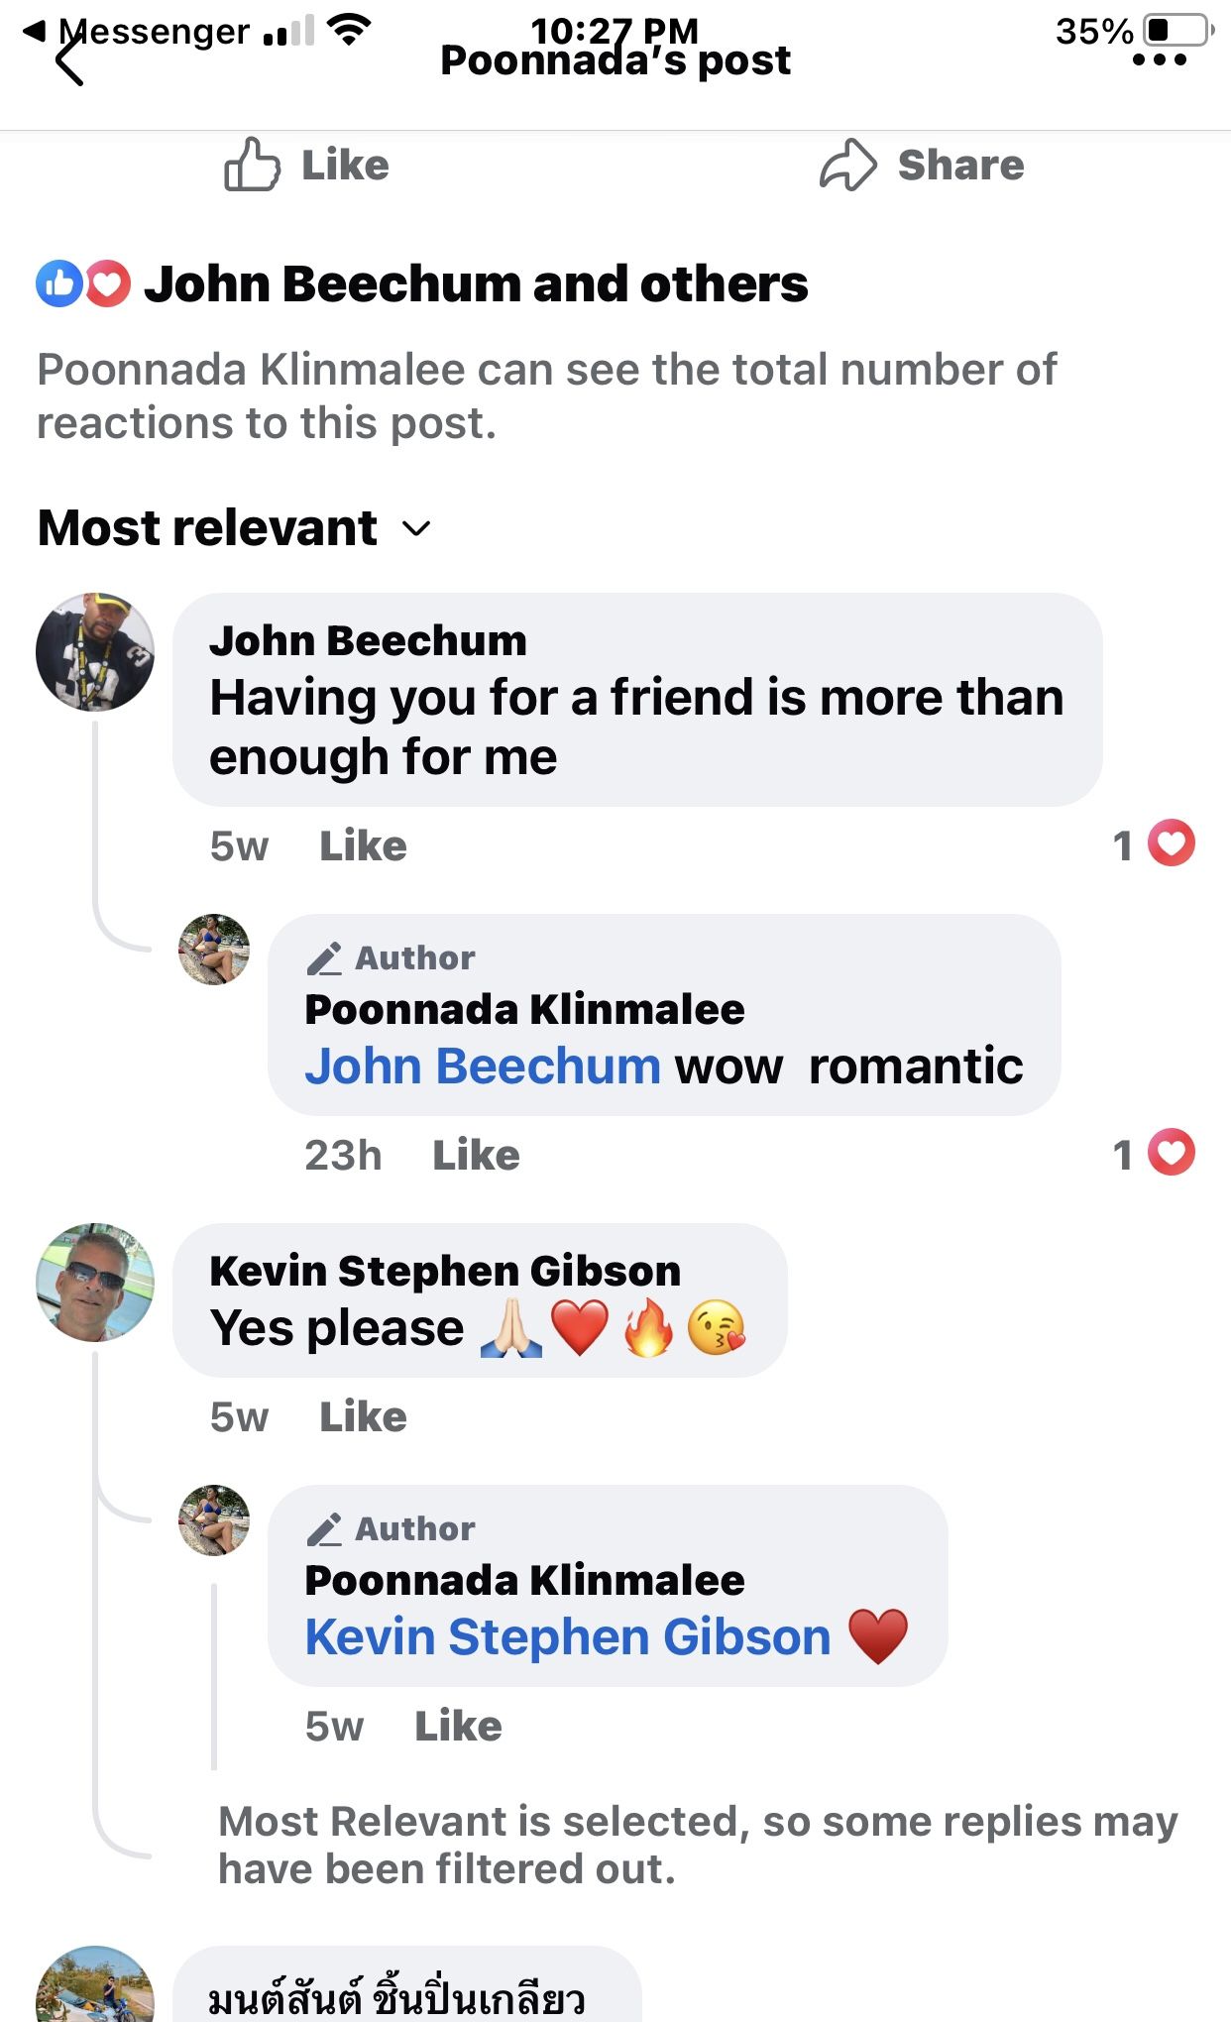Open Kevin Stephen Gibson's profile picture
Viewport: 1231px width, 2022px height.
(95, 1282)
